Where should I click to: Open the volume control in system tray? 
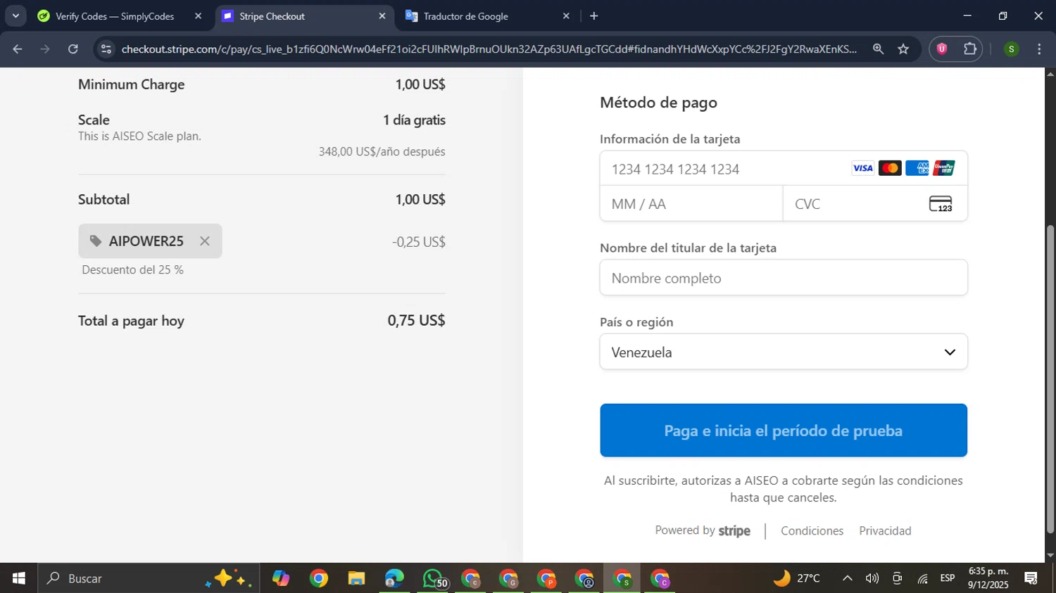(872, 578)
